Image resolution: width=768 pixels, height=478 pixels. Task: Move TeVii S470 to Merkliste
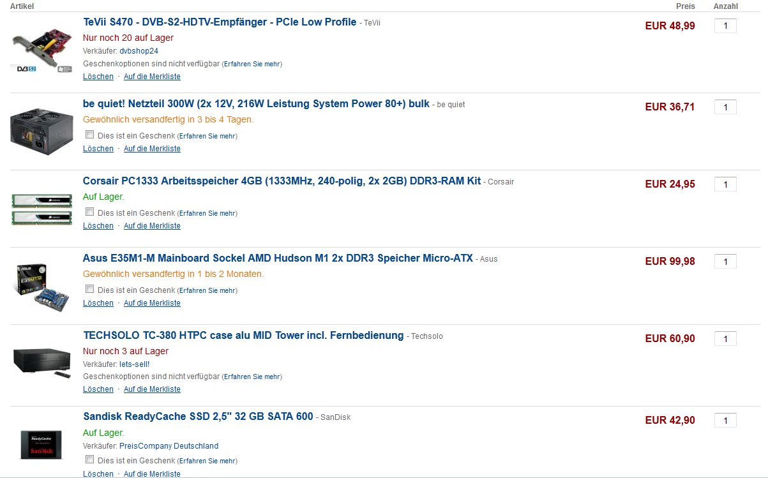click(x=152, y=77)
